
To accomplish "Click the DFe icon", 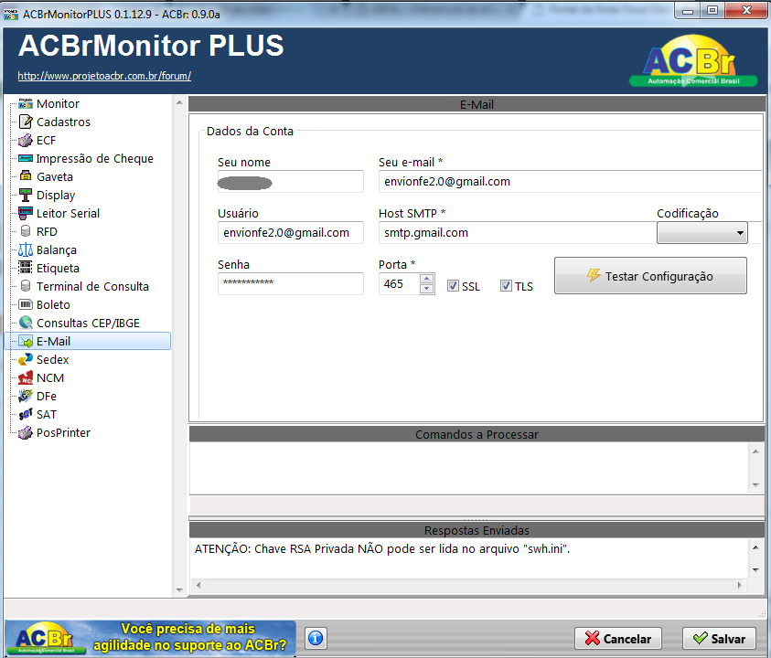I will click(26, 396).
